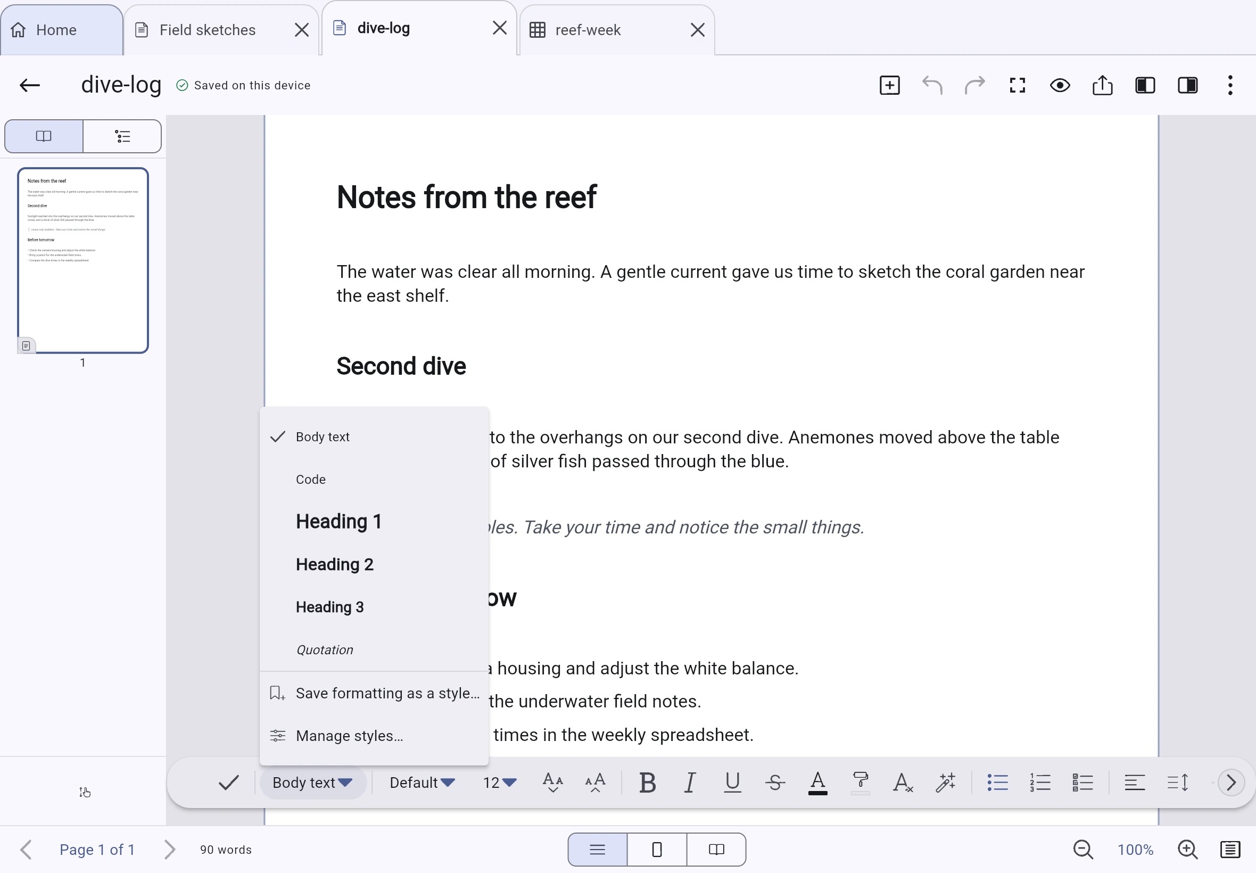The width and height of the screenshot is (1256, 873).
Task: Click the sort/touch icon below sidebar
Action: pos(84,792)
